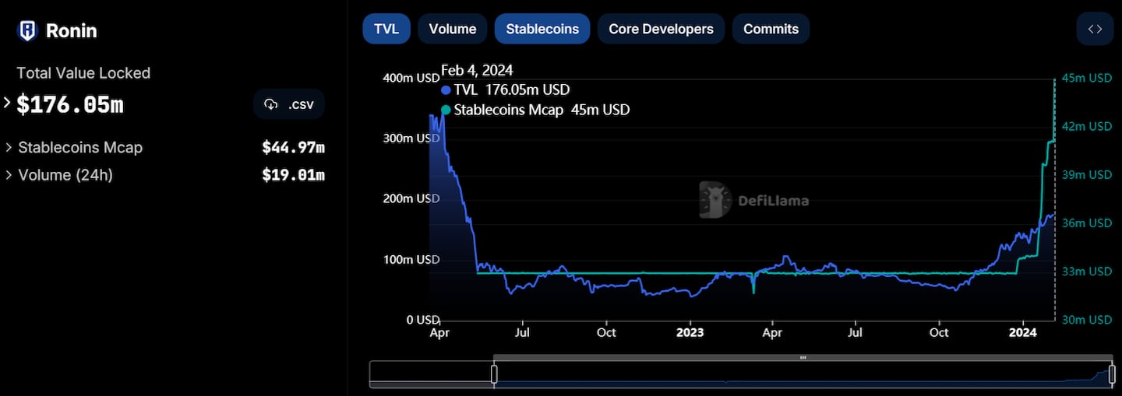Image resolution: width=1122 pixels, height=396 pixels.
Task: Click the 2024 x-axis label
Action: (x=1022, y=333)
